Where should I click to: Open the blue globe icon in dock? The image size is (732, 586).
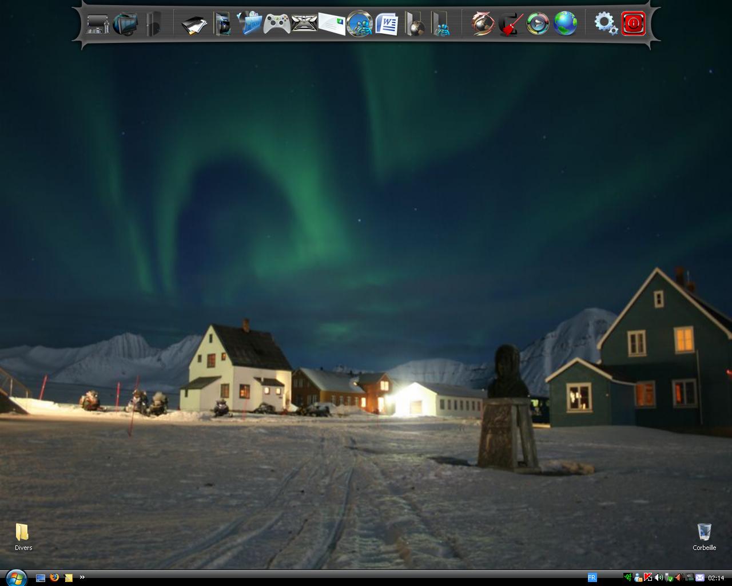(565, 24)
